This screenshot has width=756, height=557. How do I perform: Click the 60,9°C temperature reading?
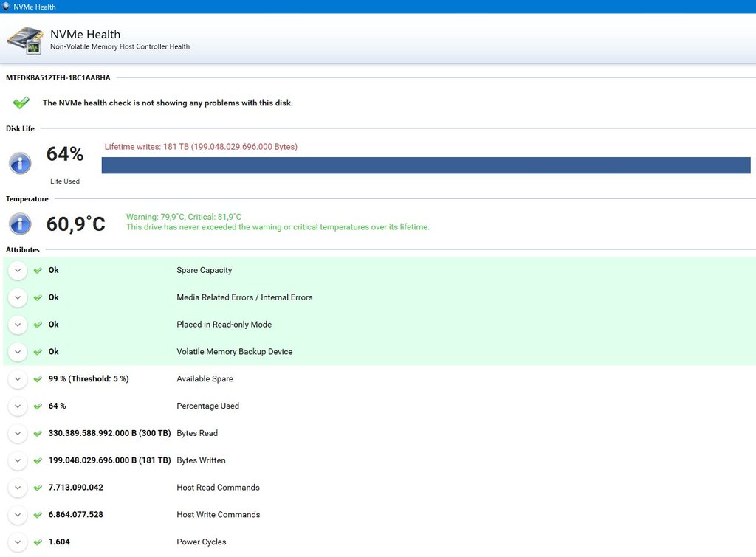point(75,224)
